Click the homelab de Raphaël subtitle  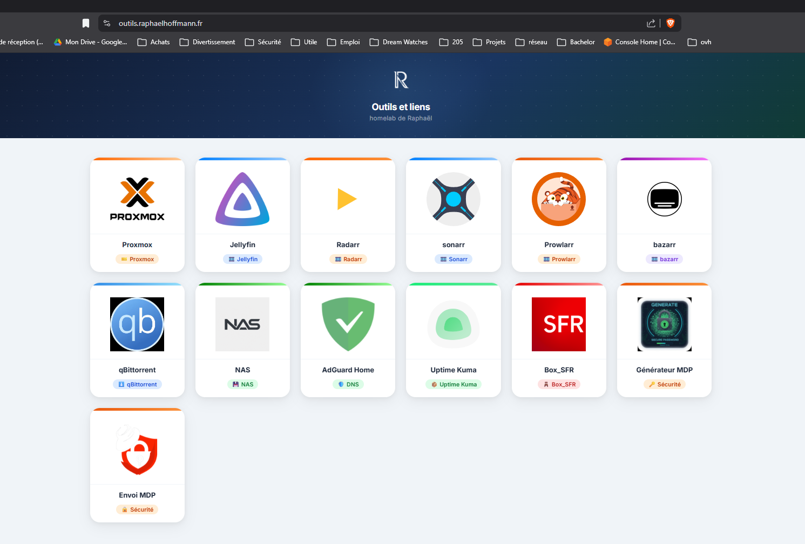(x=401, y=118)
